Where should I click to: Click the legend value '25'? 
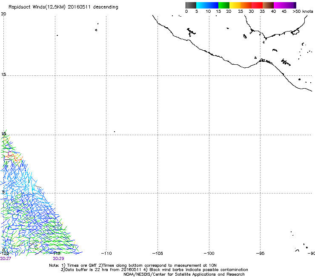coord(241,12)
